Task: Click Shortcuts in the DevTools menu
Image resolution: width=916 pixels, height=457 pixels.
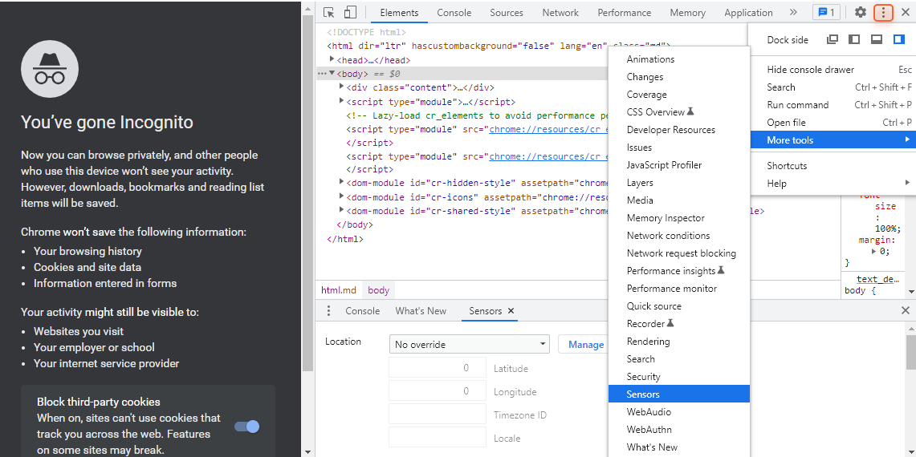Action: tap(833, 166)
